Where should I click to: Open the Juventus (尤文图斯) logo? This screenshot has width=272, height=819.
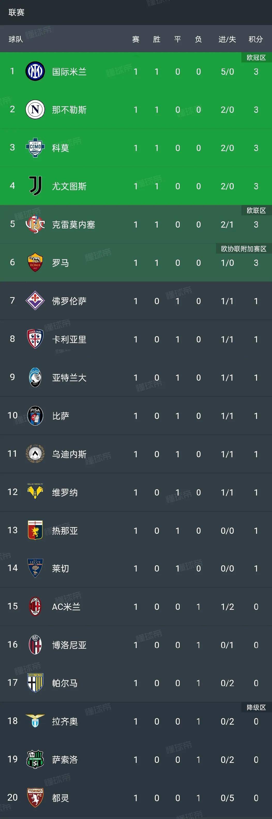tap(36, 186)
